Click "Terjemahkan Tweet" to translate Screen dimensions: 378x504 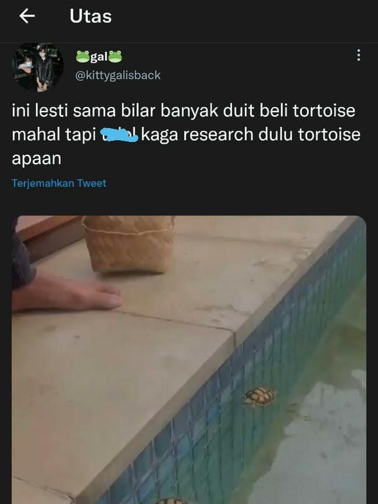(x=59, y=183)
